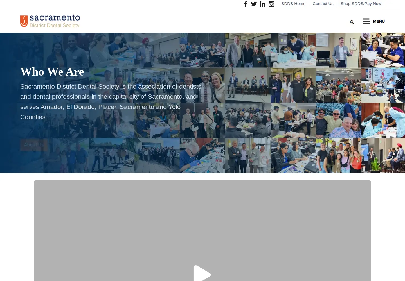Open the hamburger MENU
405x281 pixels.
point(373,21)
